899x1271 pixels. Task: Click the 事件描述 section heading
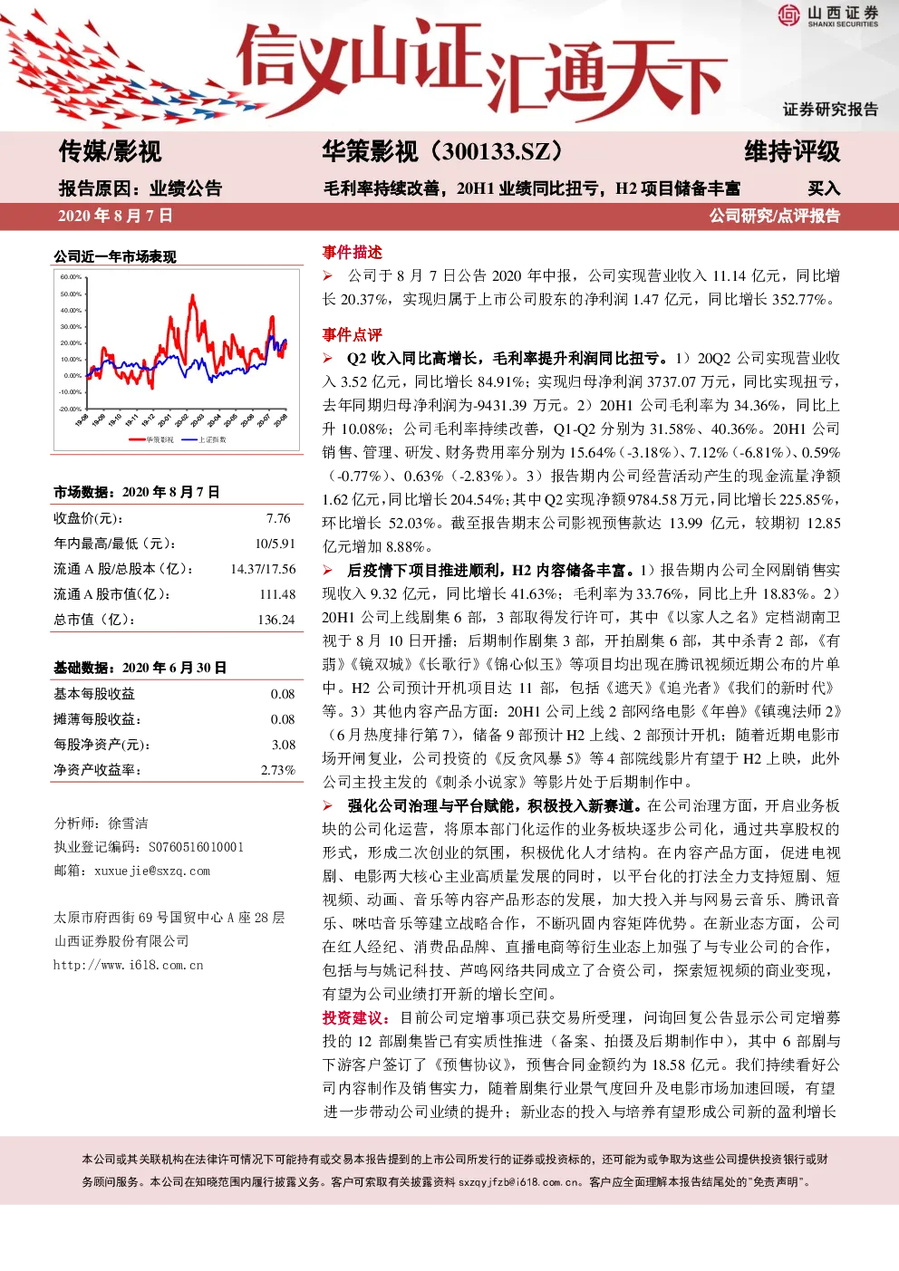[352, 253]
